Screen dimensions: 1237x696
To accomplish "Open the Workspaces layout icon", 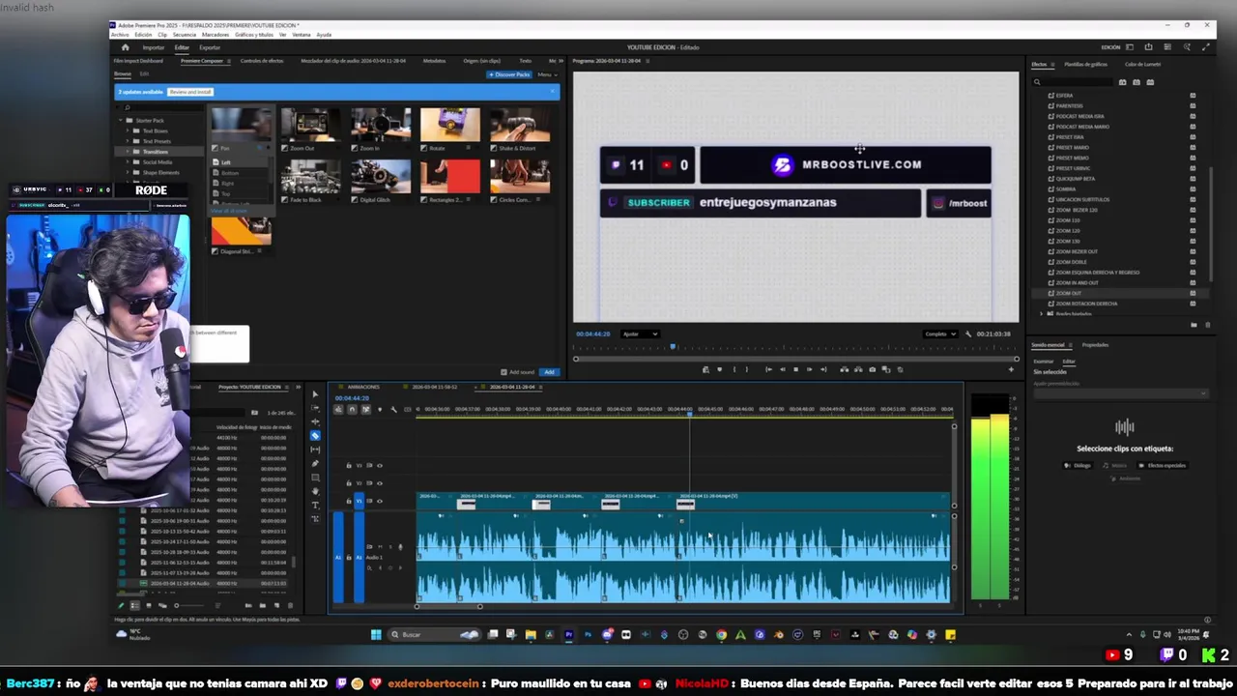I will pos(1131,47).
